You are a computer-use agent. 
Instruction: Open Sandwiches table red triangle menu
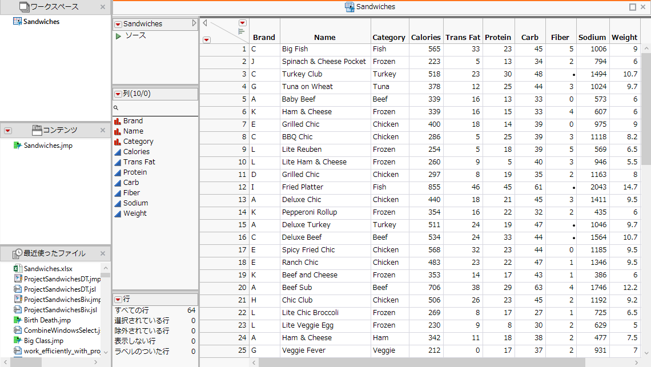[x=118, y=24]
